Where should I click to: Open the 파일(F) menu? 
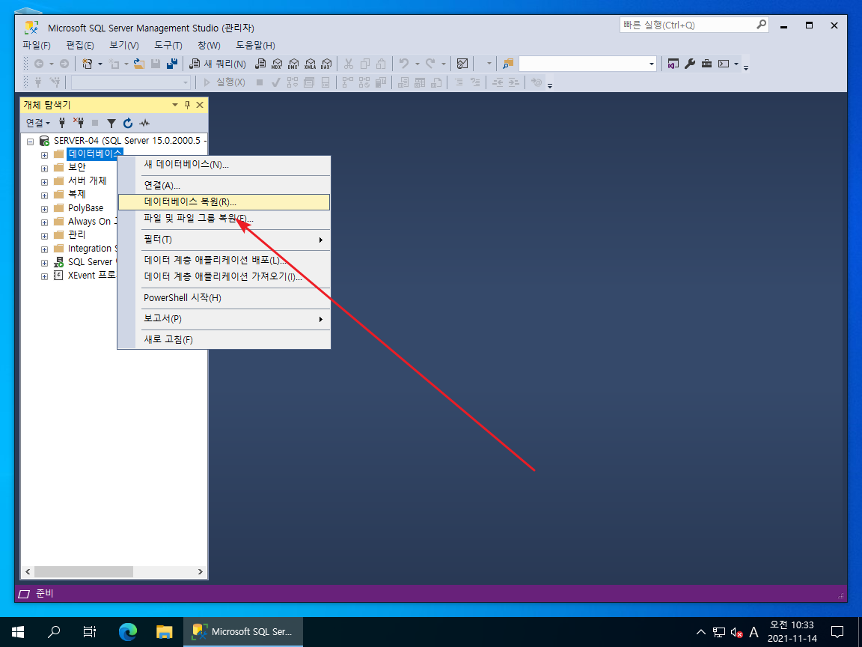pos(36,45)
